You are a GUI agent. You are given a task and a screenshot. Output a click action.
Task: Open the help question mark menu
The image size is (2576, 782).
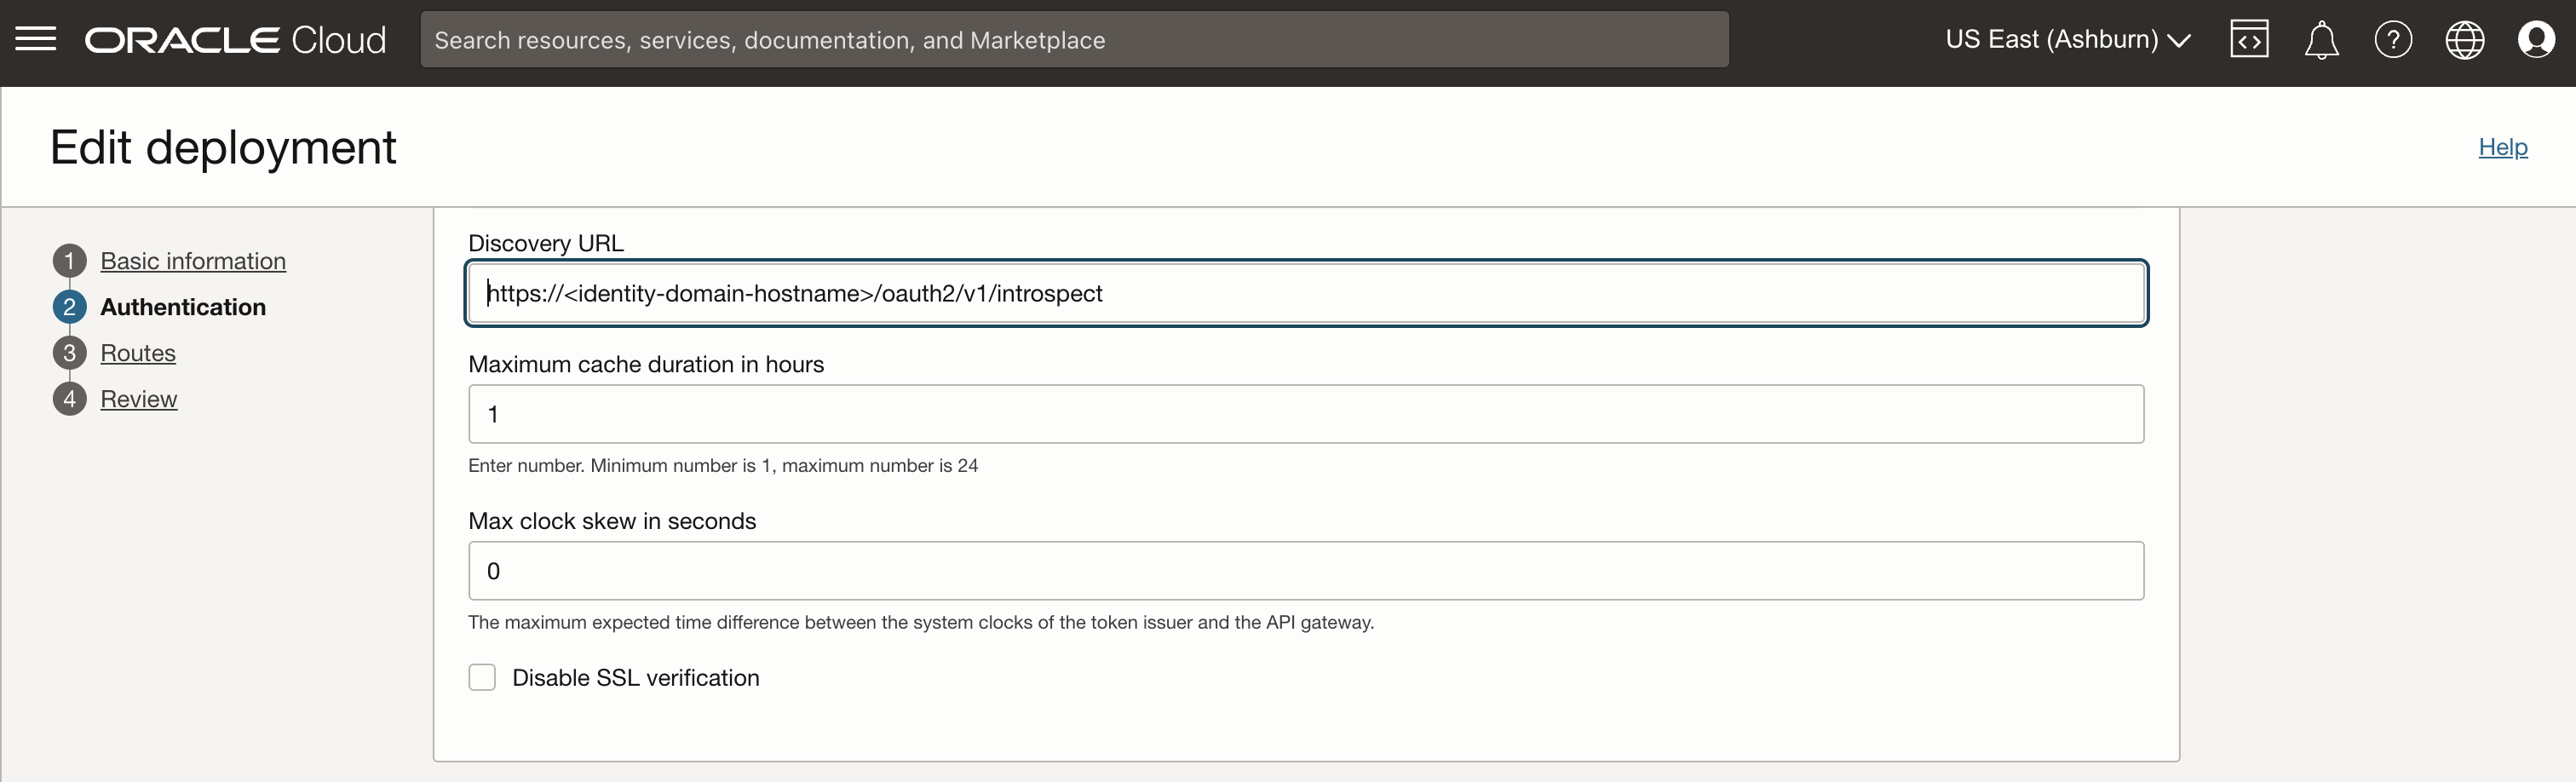tap(2393, 39)
